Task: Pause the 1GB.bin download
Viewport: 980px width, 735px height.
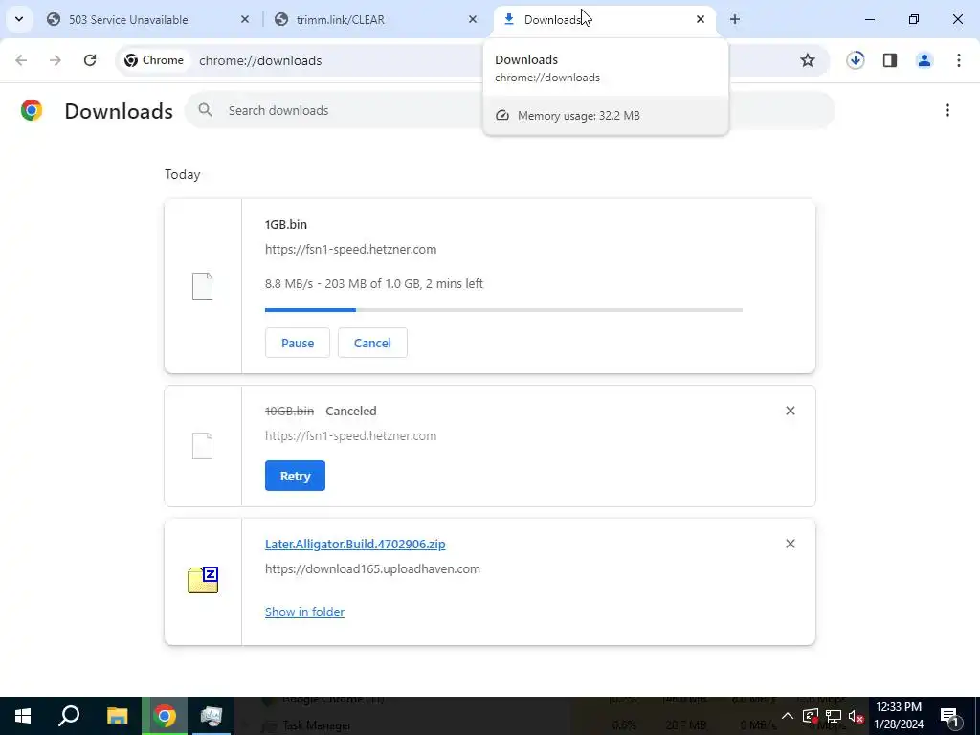Action: click(298, 343)
